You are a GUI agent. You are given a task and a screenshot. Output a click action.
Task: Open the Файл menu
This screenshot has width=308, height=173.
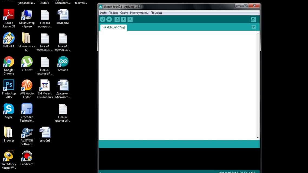pyautogui.click(x=103, y=13)
